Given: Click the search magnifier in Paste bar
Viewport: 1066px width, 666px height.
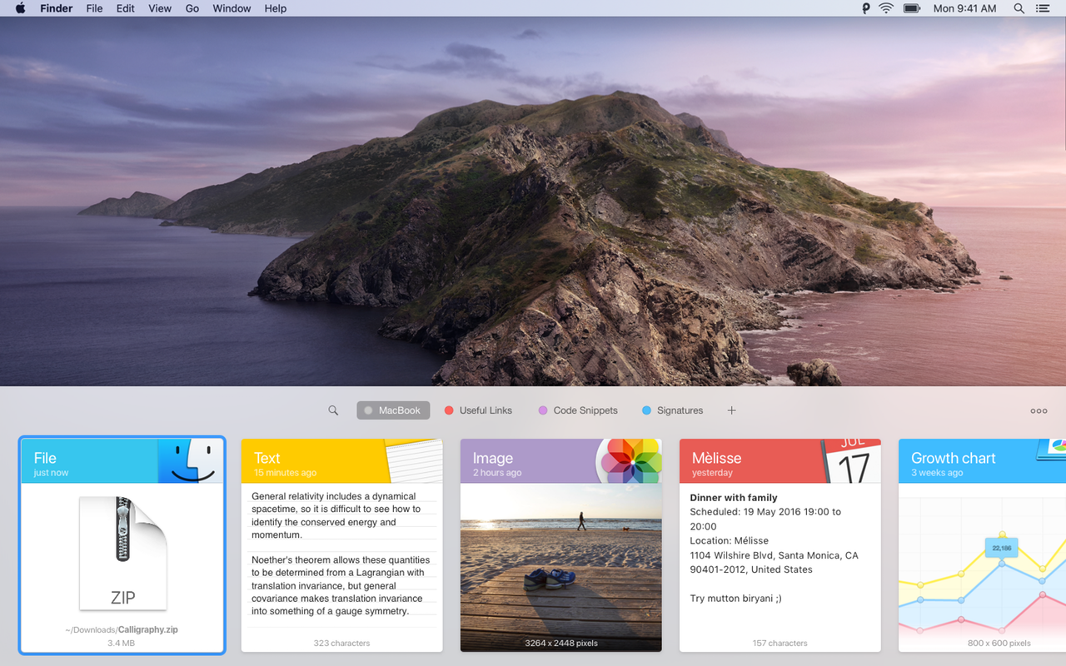Looking at the screenshot, I should click(x=333, y=410).
